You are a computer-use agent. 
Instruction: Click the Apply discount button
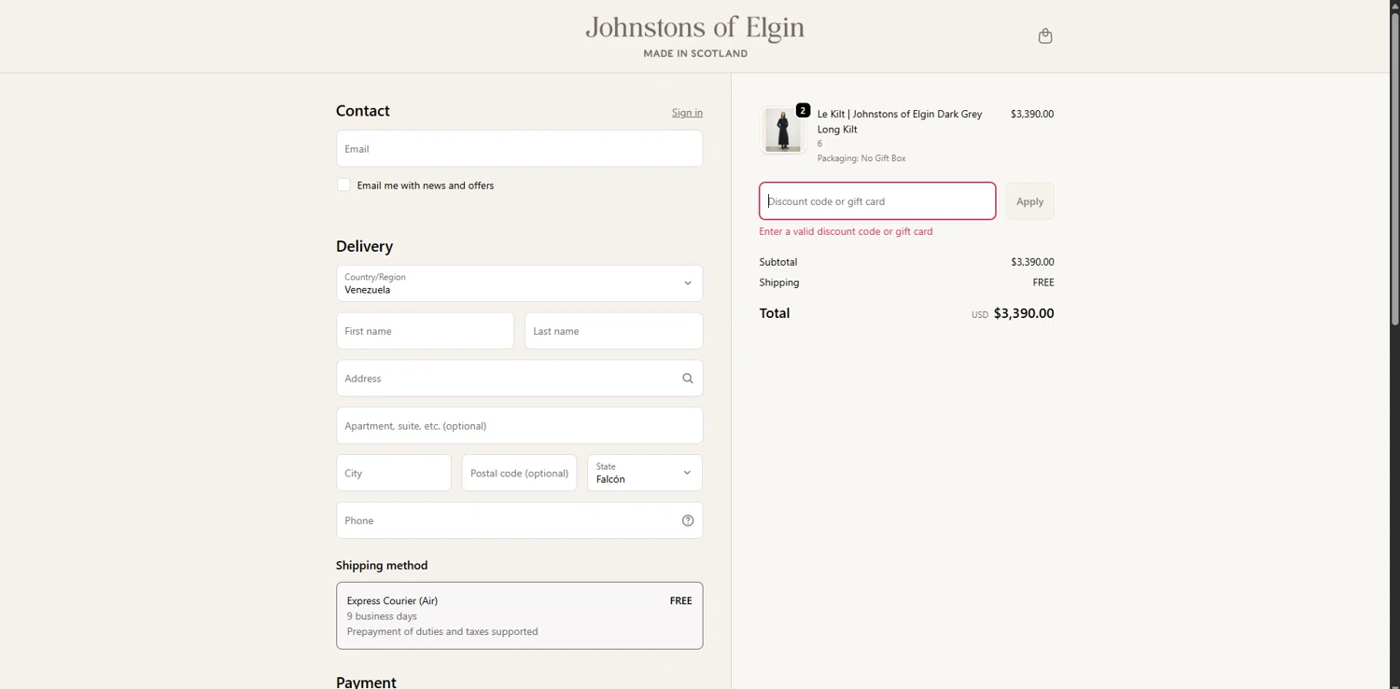pos(1029,201)
